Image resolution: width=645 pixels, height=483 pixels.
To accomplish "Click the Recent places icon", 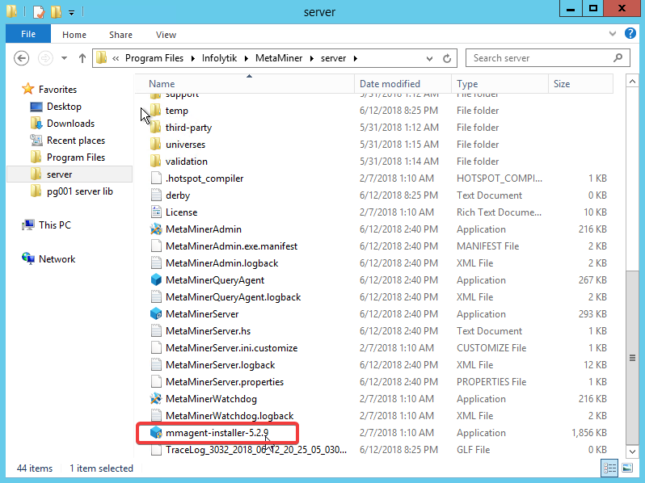I will (x=36, y=141).
